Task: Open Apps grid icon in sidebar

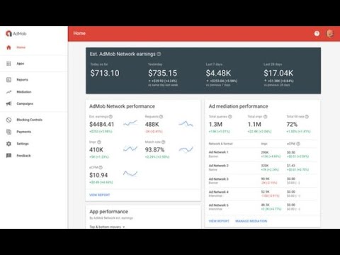Action: coord(8,64)
